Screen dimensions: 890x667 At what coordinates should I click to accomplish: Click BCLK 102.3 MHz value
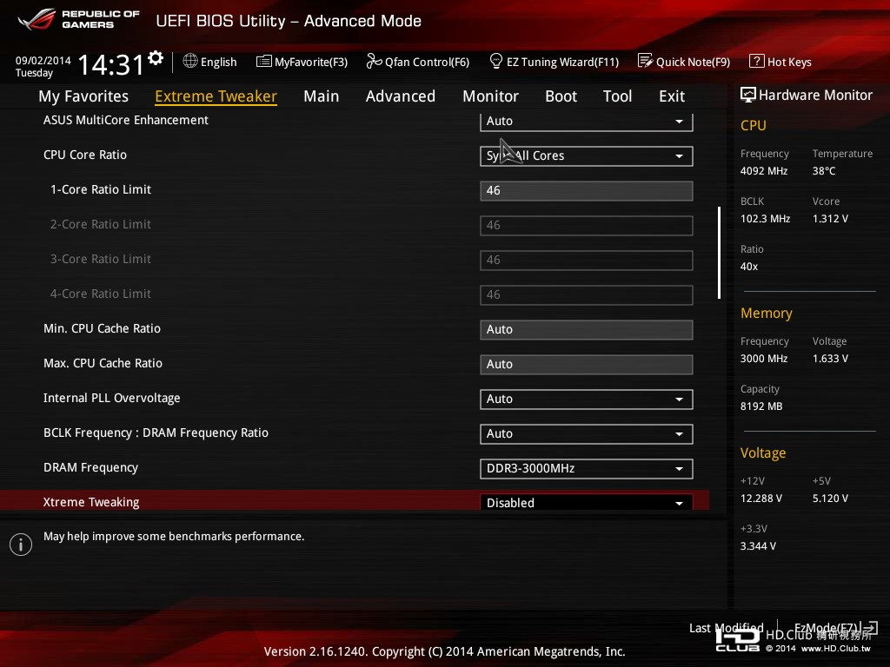[x=765, y=218]
